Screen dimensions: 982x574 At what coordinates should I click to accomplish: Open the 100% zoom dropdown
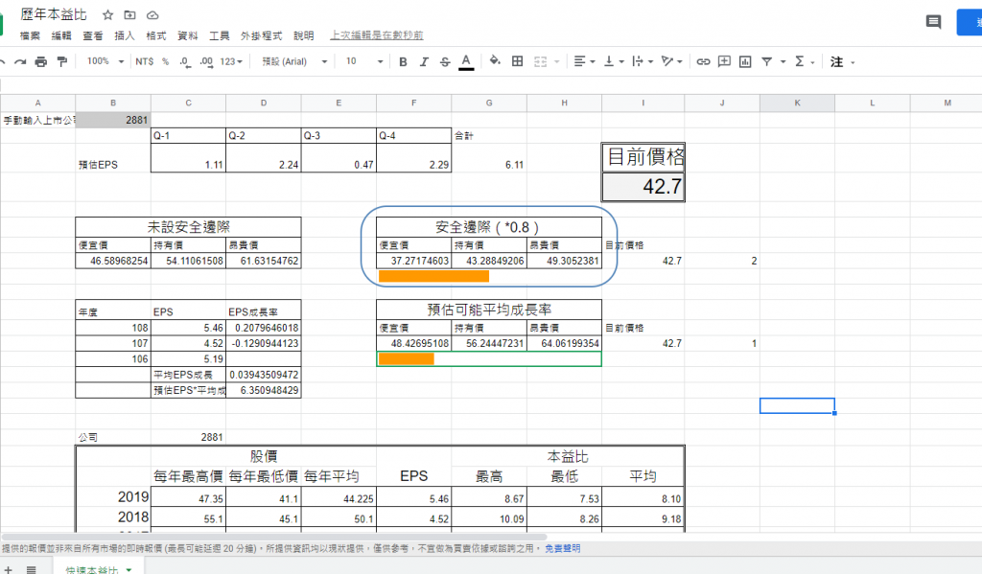(x=105, y=61)
